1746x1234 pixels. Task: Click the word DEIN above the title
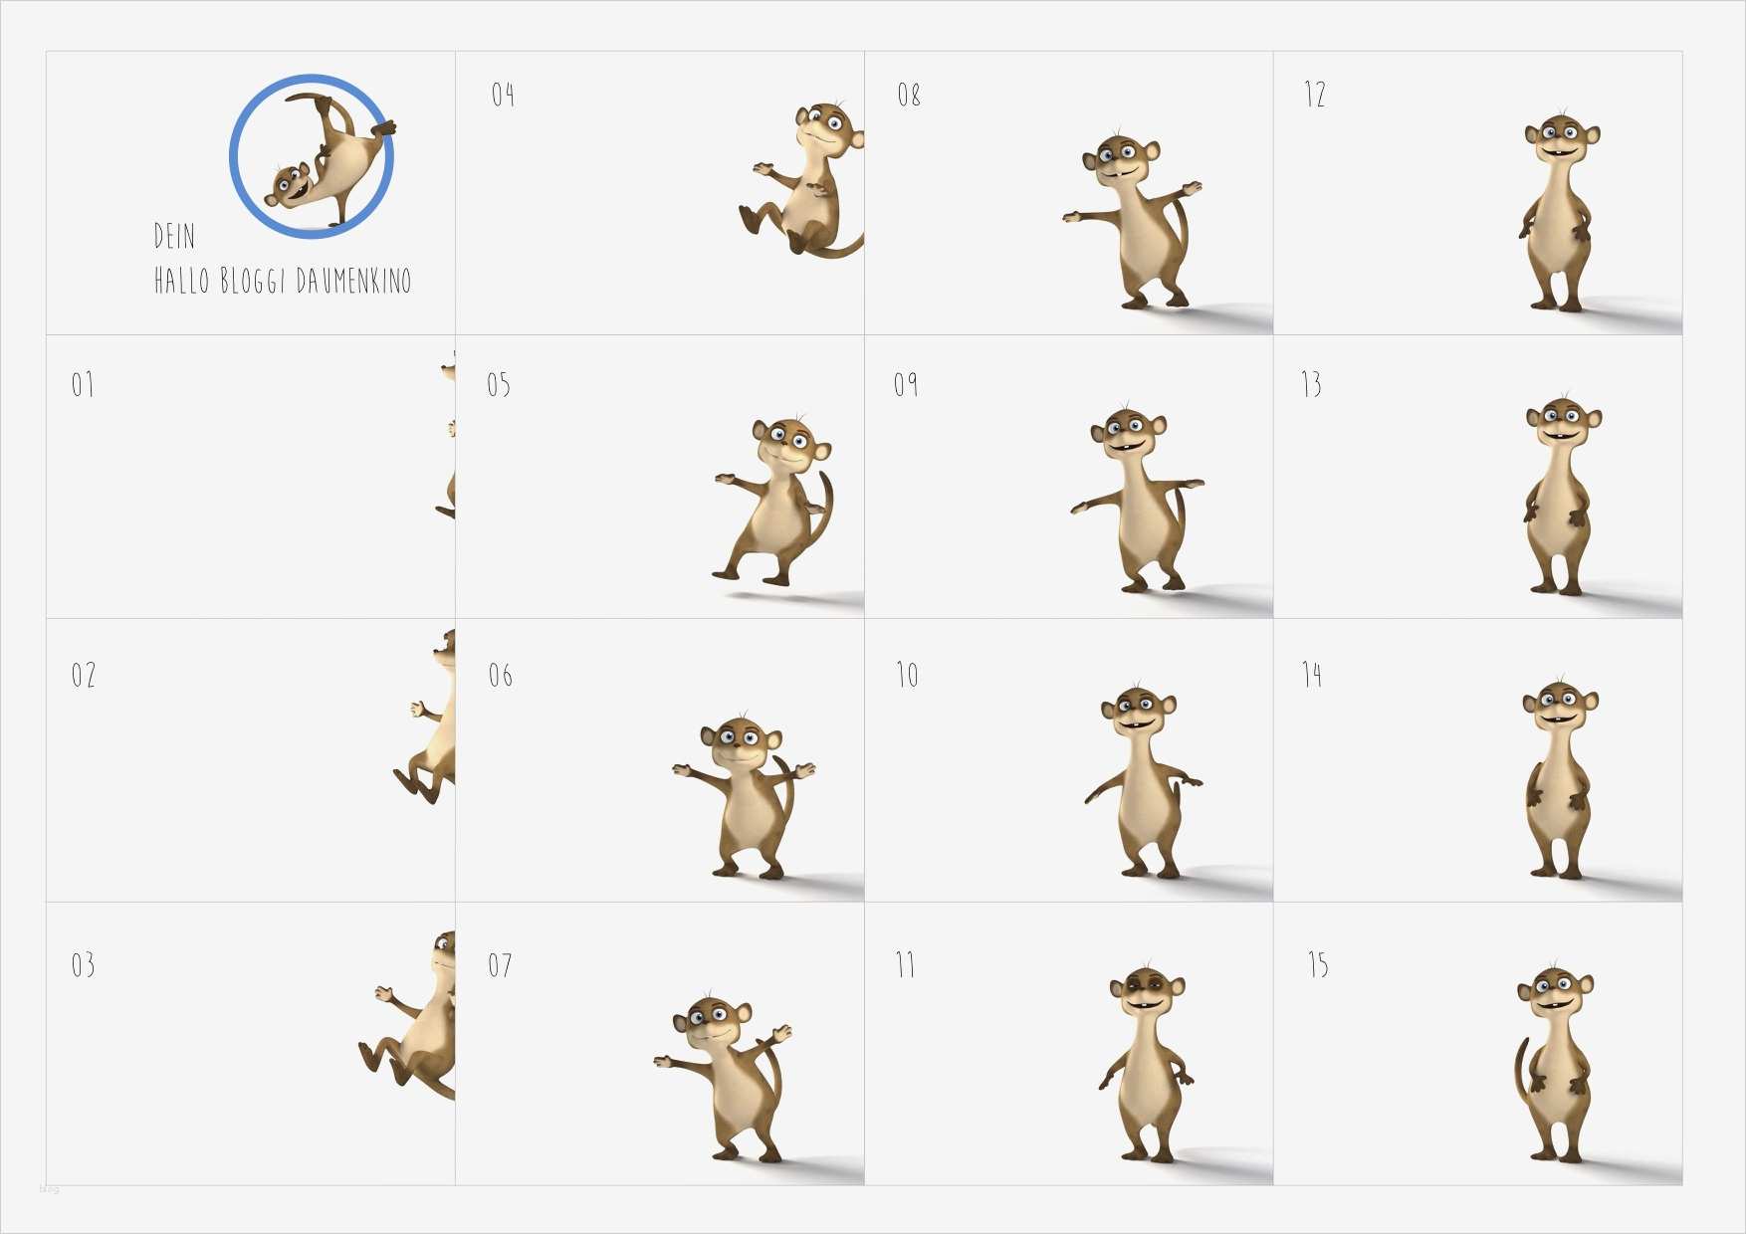(174, 236)
